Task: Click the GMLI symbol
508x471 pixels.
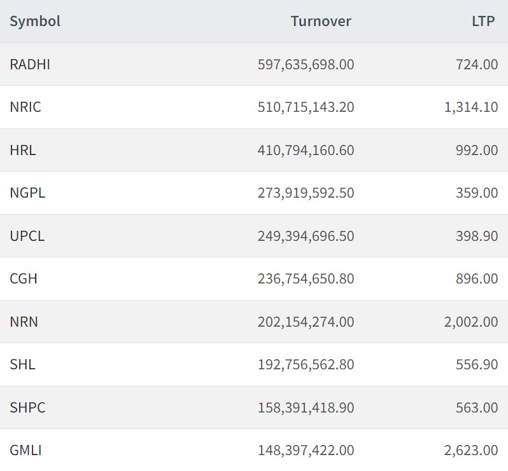Action: tap(25, 450)
